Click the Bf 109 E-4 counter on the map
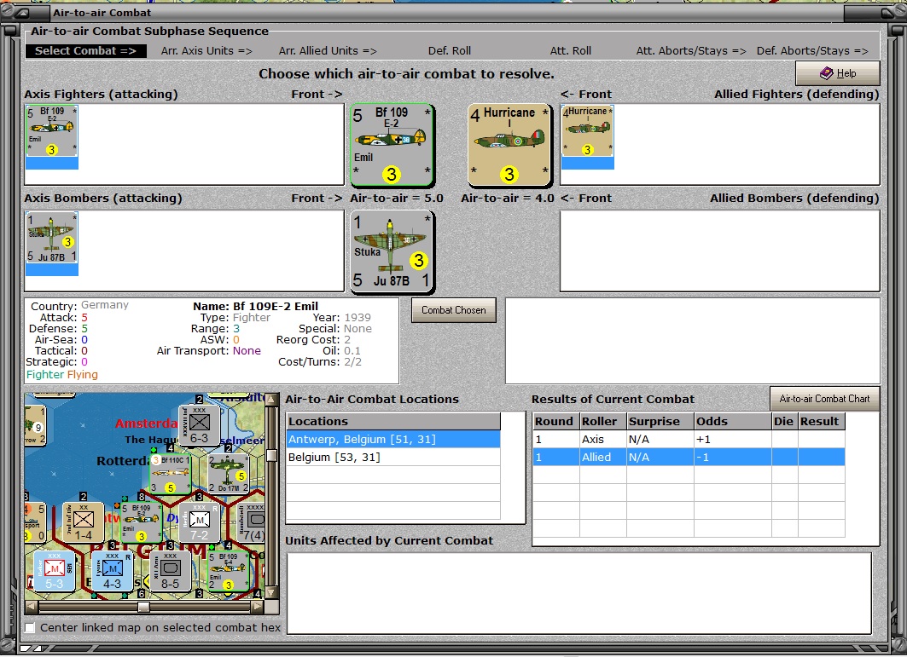The image size is (907, 657). (x=228, y=571)
